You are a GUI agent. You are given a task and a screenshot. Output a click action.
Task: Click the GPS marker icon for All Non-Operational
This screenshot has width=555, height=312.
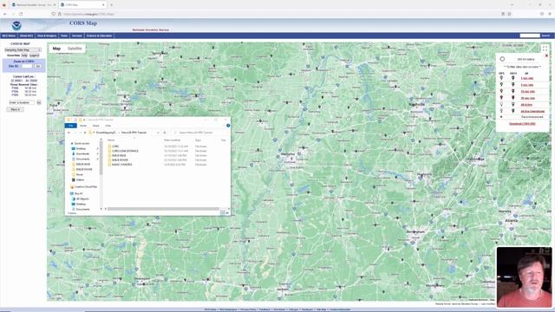tap(501, 111)
